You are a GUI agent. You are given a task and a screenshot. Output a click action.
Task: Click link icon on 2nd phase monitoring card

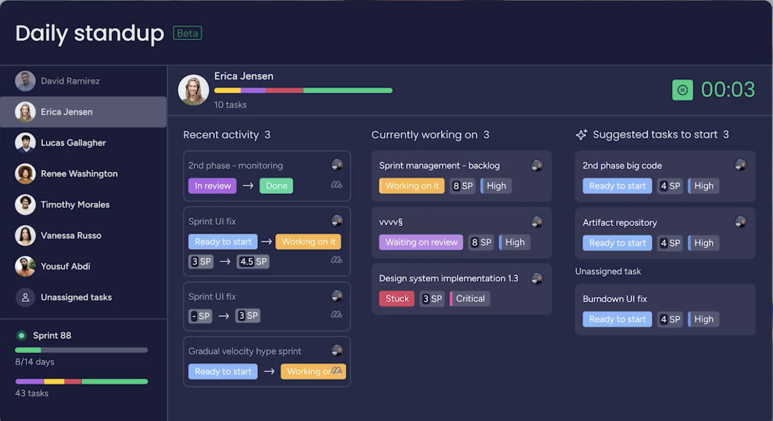(337, 185)
